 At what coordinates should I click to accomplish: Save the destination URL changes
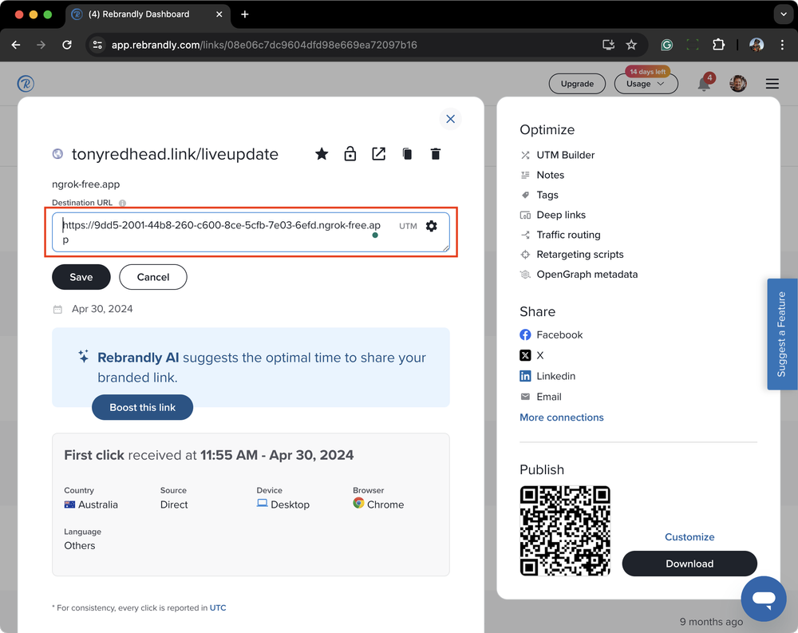click(x=81, y=277)
